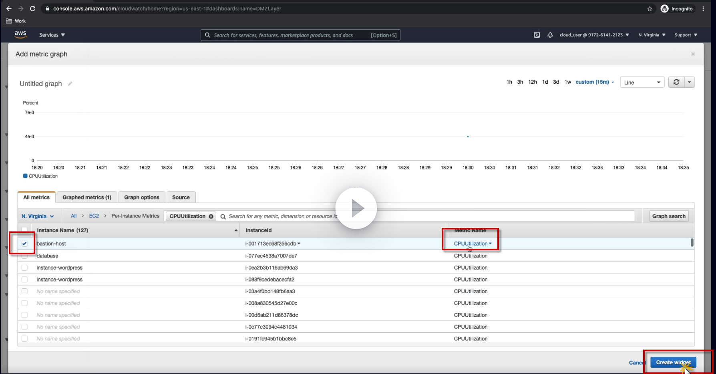Open the Line graph type dropdown
The height and width of the screenshot is (374, 716).
tap(642, 82)
